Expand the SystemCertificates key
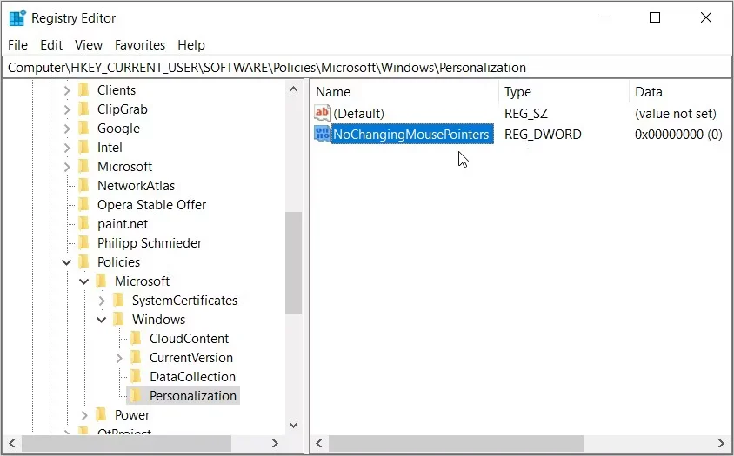Screen dimensions: 734x456 pyautogui.click(x=102, y=301)
